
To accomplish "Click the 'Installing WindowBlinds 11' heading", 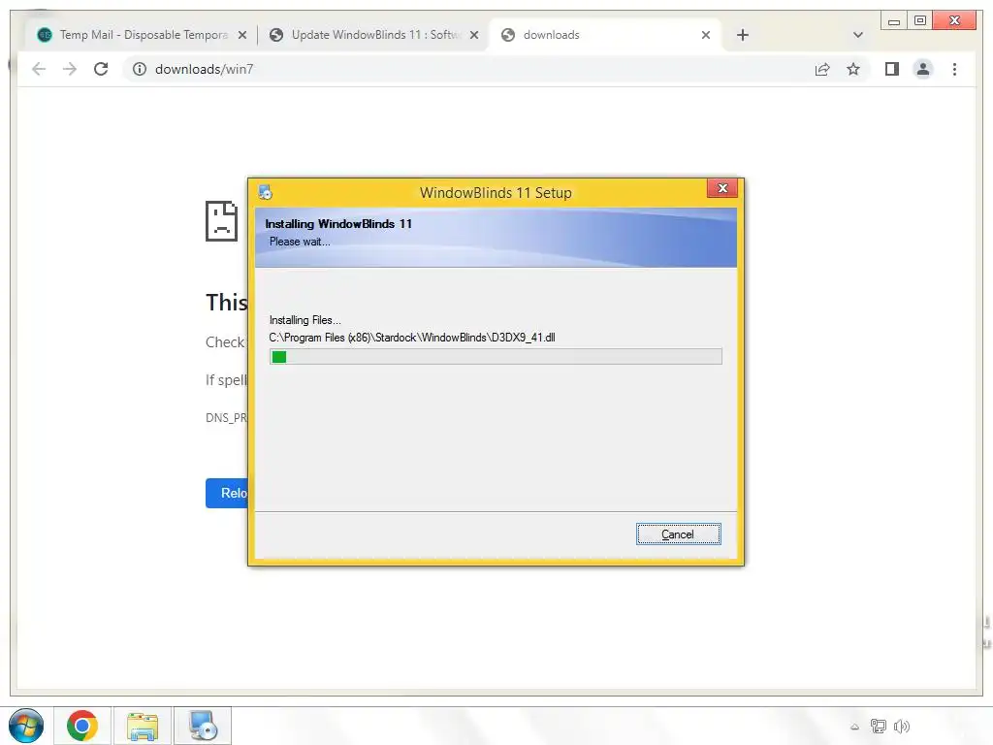I will [338, 224].
